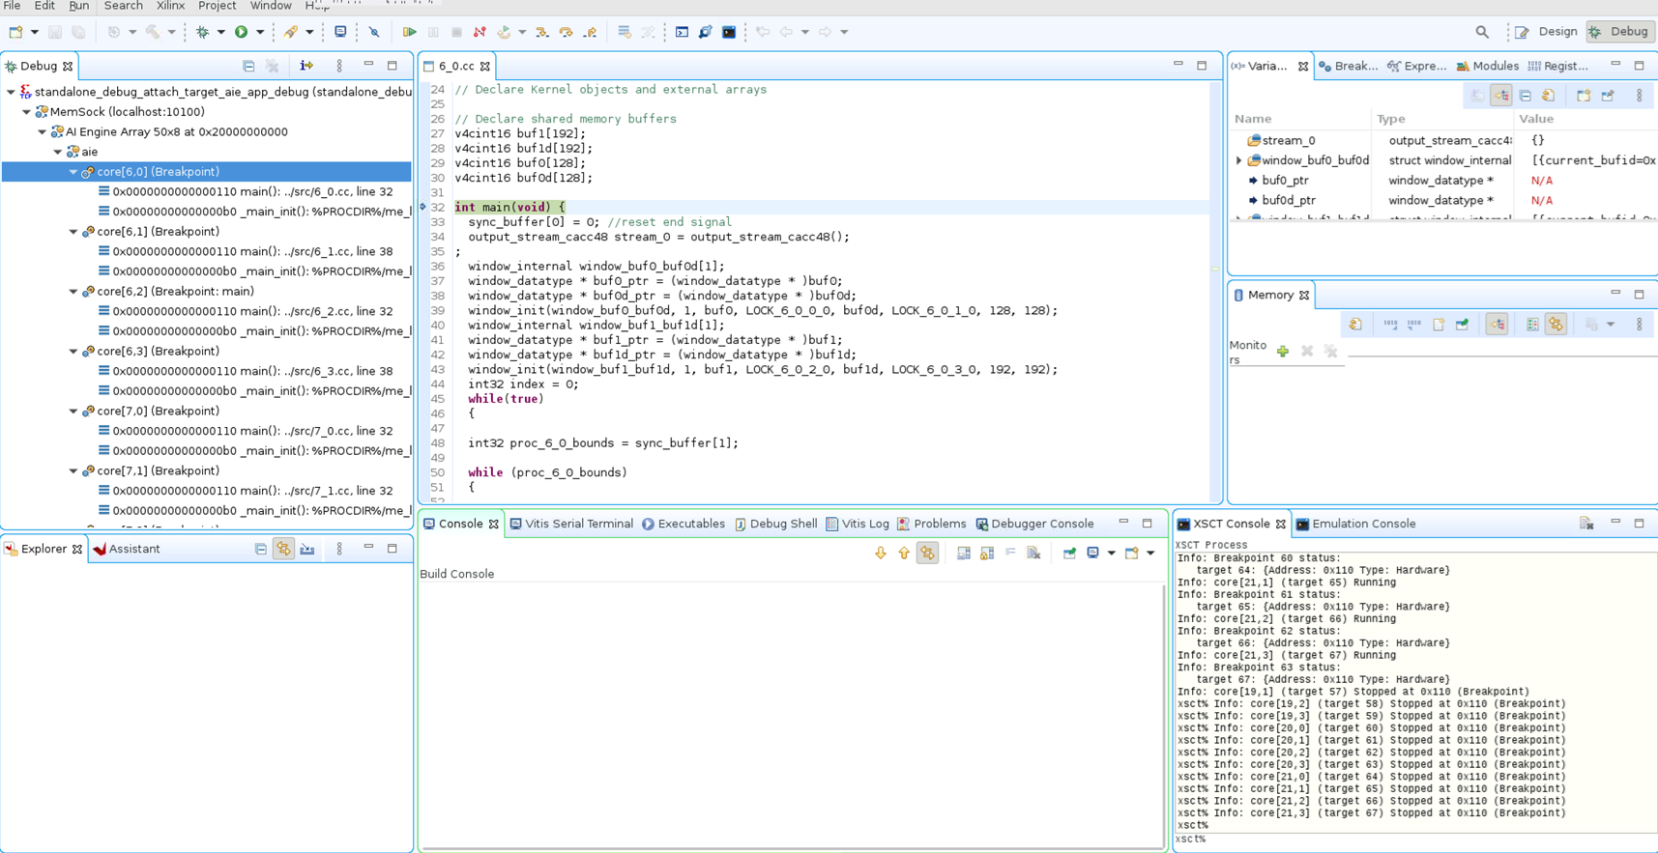The image size is (1658, 853).
Task: Open the Run button dropdown arrow
Action: point(260,32)
